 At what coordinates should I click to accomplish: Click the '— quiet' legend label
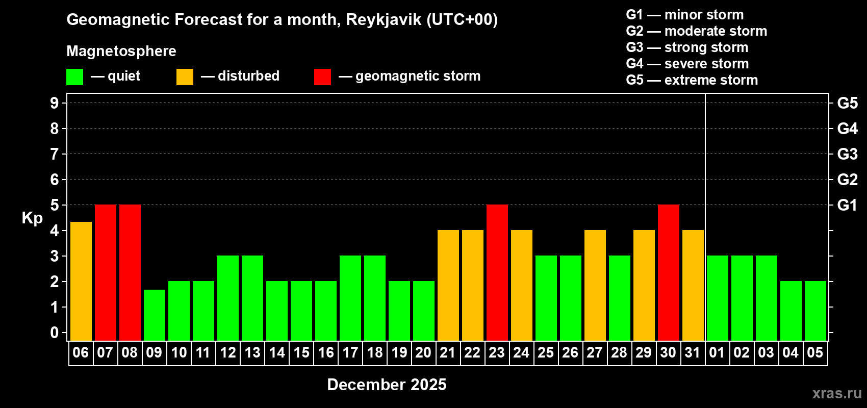[115, 76]
